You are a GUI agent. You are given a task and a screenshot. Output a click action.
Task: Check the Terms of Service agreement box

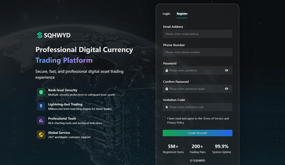[x=164, y=118]
